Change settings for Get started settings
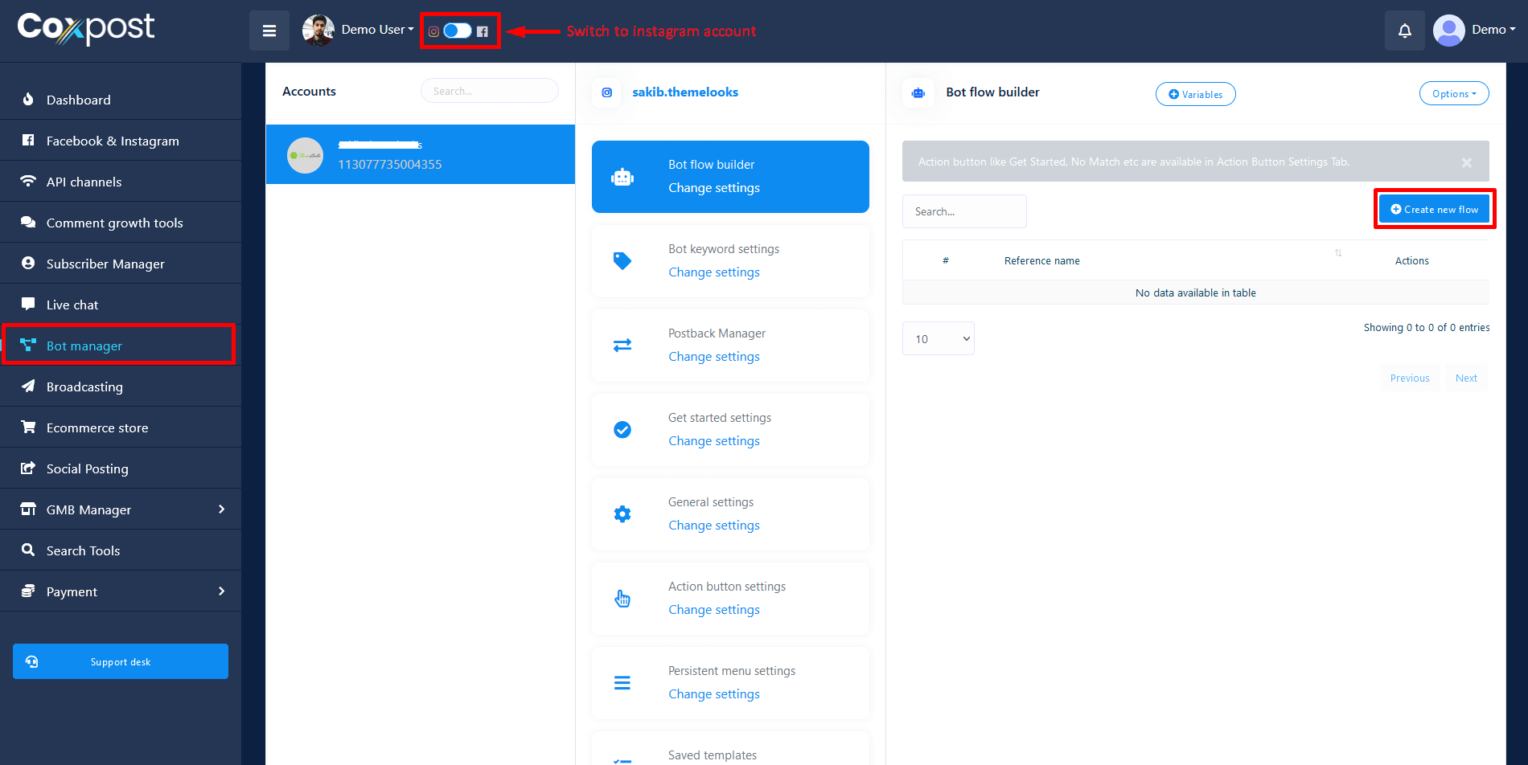The image size is (1528, 765). point(714,441)
